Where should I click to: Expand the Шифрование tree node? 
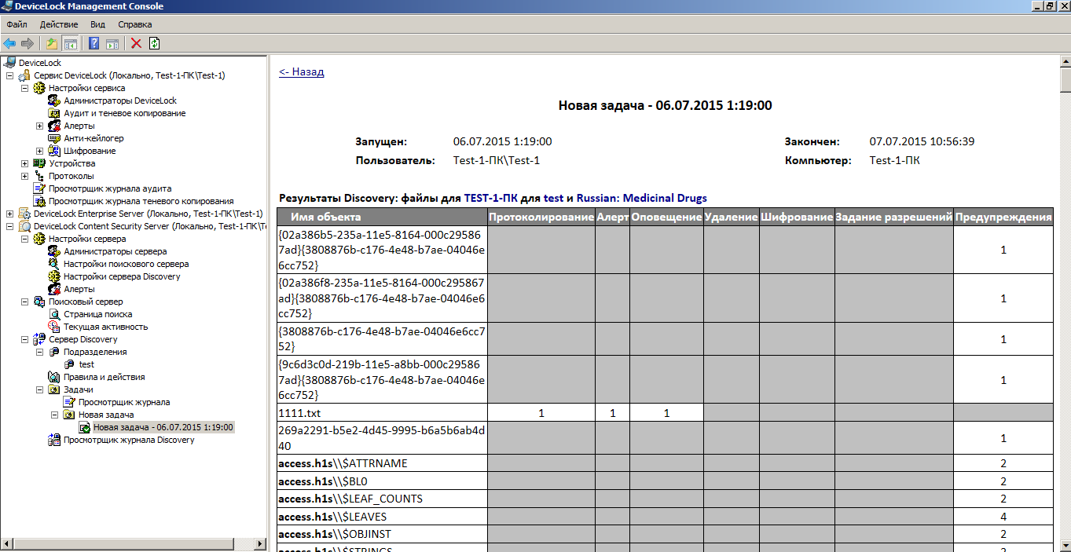point(39,151)
